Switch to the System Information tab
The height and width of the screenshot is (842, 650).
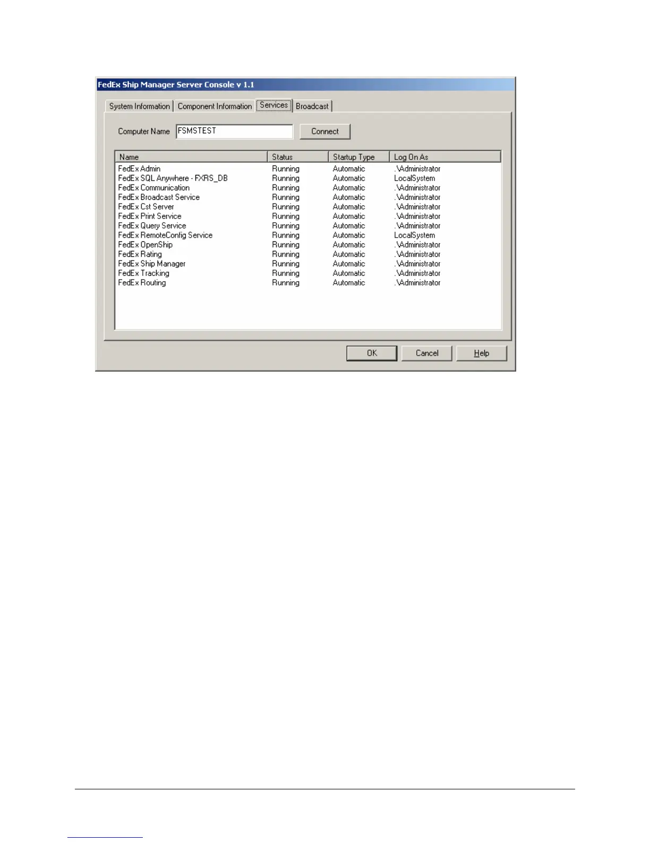pos(139,106)
